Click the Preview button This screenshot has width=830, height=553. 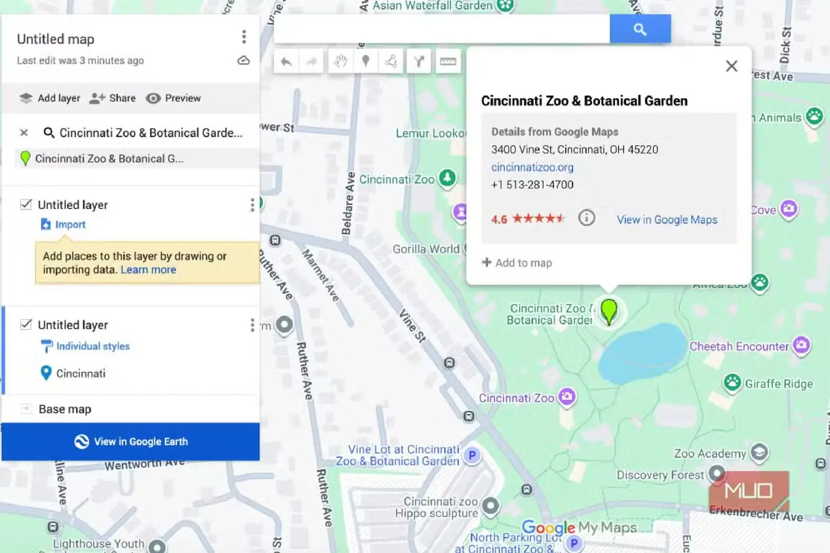pos(173,98)
